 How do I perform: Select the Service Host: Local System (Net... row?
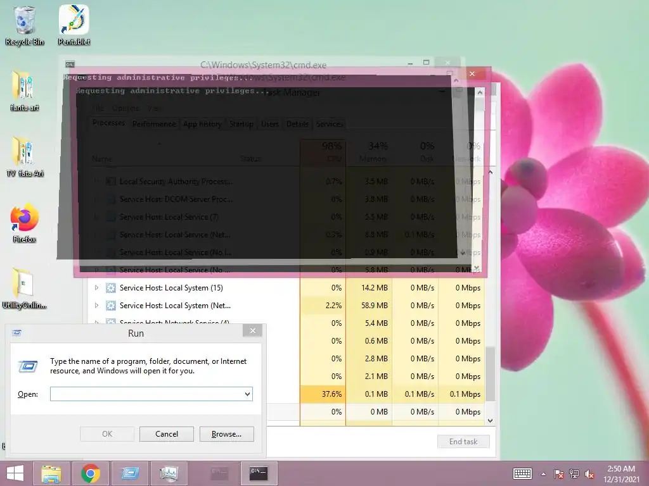[287, 306]
